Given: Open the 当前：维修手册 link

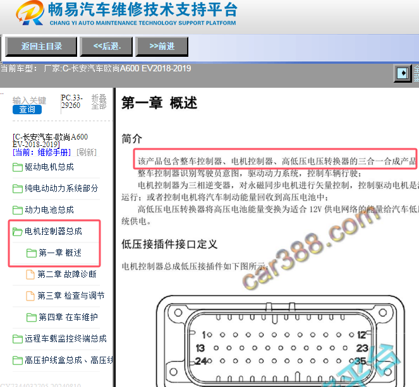Looking at the screenshot, I should (42, 152).
